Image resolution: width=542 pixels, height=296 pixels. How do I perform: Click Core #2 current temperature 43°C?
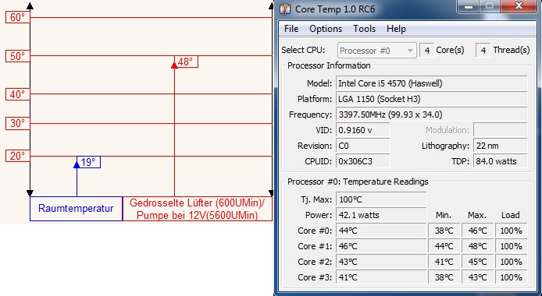[x=381, y=262]
